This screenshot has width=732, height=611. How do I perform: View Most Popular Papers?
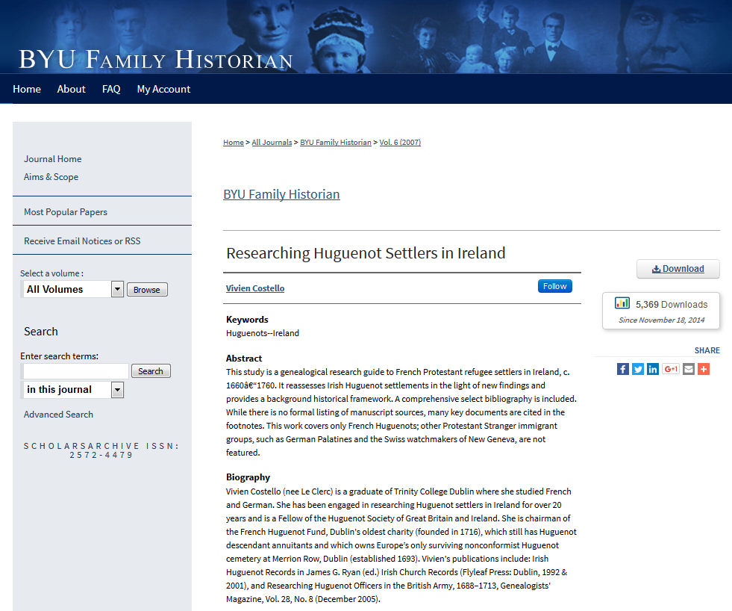tap(66, 212)
